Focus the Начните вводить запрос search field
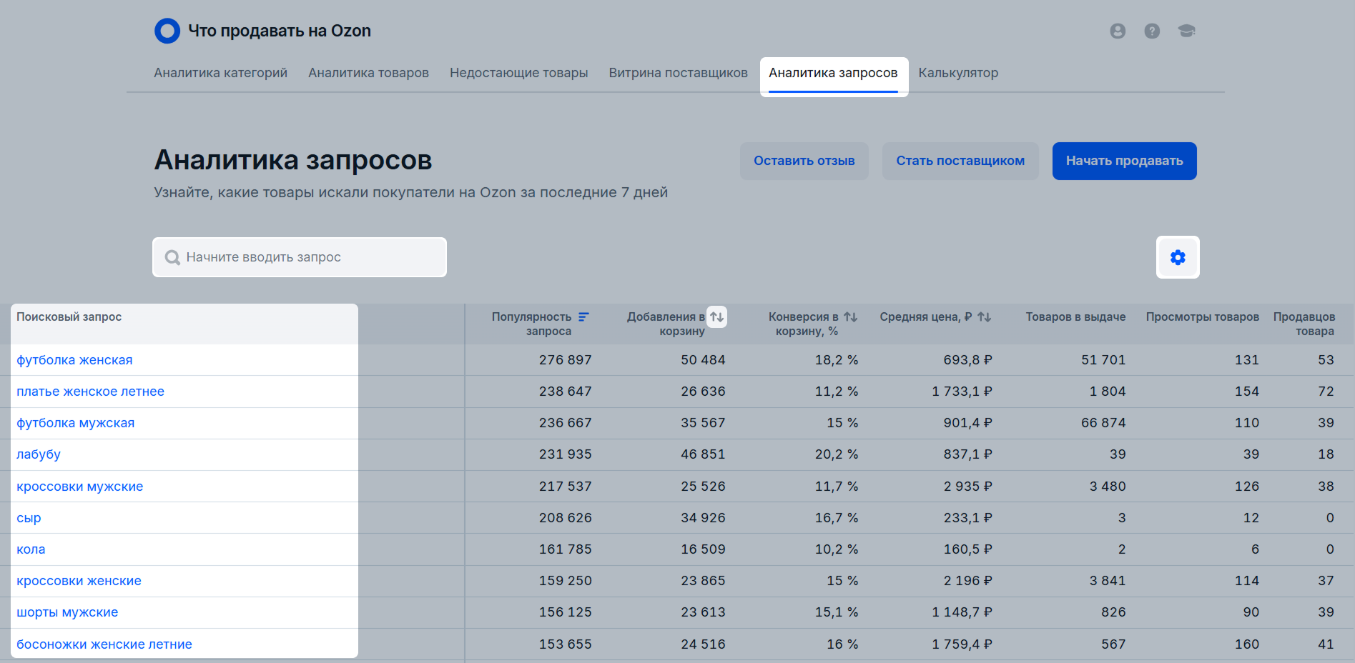The height and width of the screenshot is (663, 1355). [x=300, y=257]
